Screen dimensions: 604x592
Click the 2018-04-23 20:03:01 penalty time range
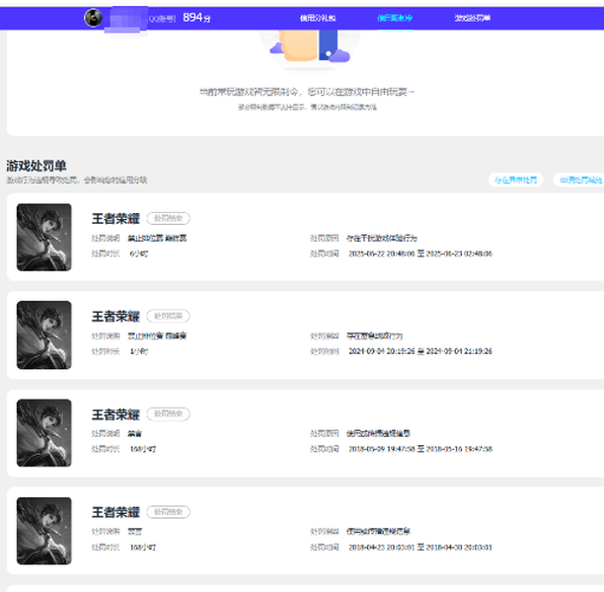pos(420,548)
